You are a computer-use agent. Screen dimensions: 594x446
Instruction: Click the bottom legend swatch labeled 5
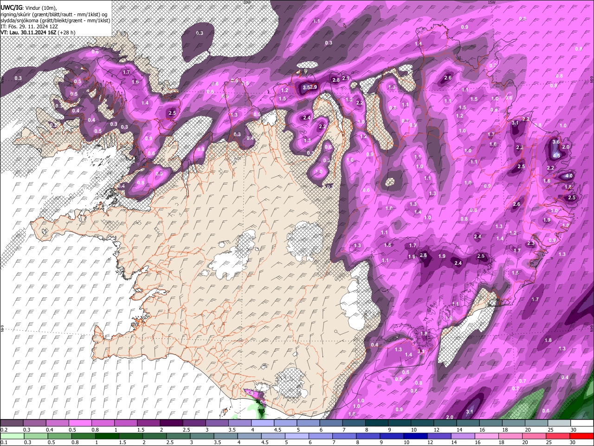(x=297, y=436)
